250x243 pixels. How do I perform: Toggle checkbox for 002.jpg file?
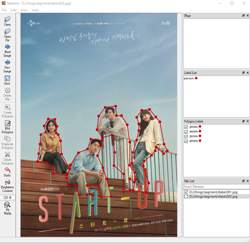(186, 197)
